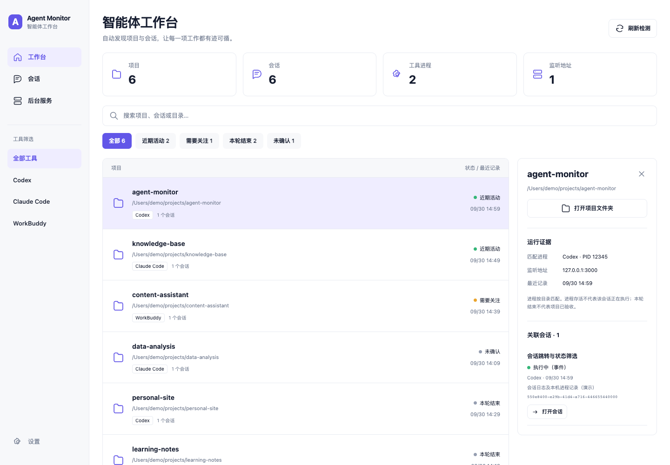The width and height of the screenshot is (670, 465).
Task: Click the gear icon next to 设置
Action: pyautogui.click(x=17, y=441)
